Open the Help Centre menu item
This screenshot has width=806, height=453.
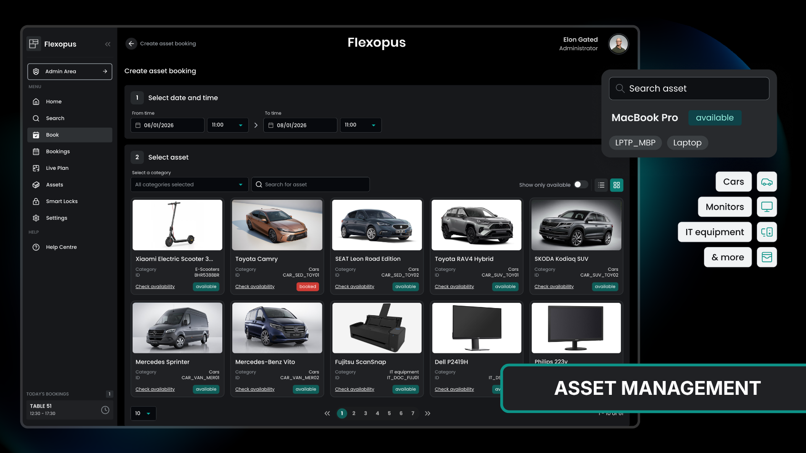click(x=62, y=247)
